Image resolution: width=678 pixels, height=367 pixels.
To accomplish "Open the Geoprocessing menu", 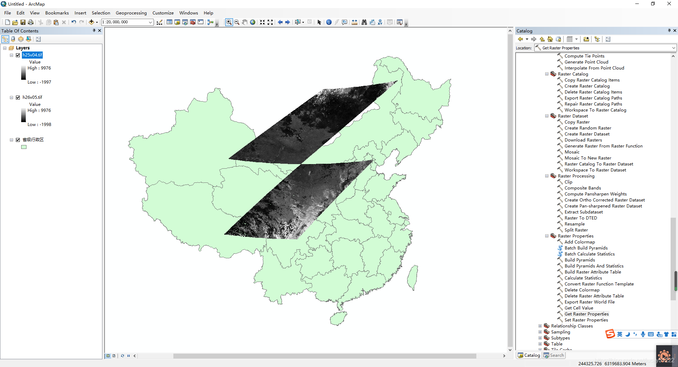I will (131, 13).
